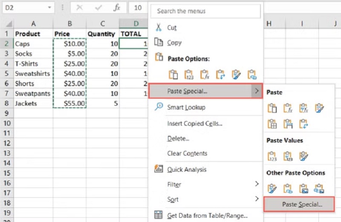Select Paste Values icon in Paste Options row
The image size is (341, 222).
(189, 75)
